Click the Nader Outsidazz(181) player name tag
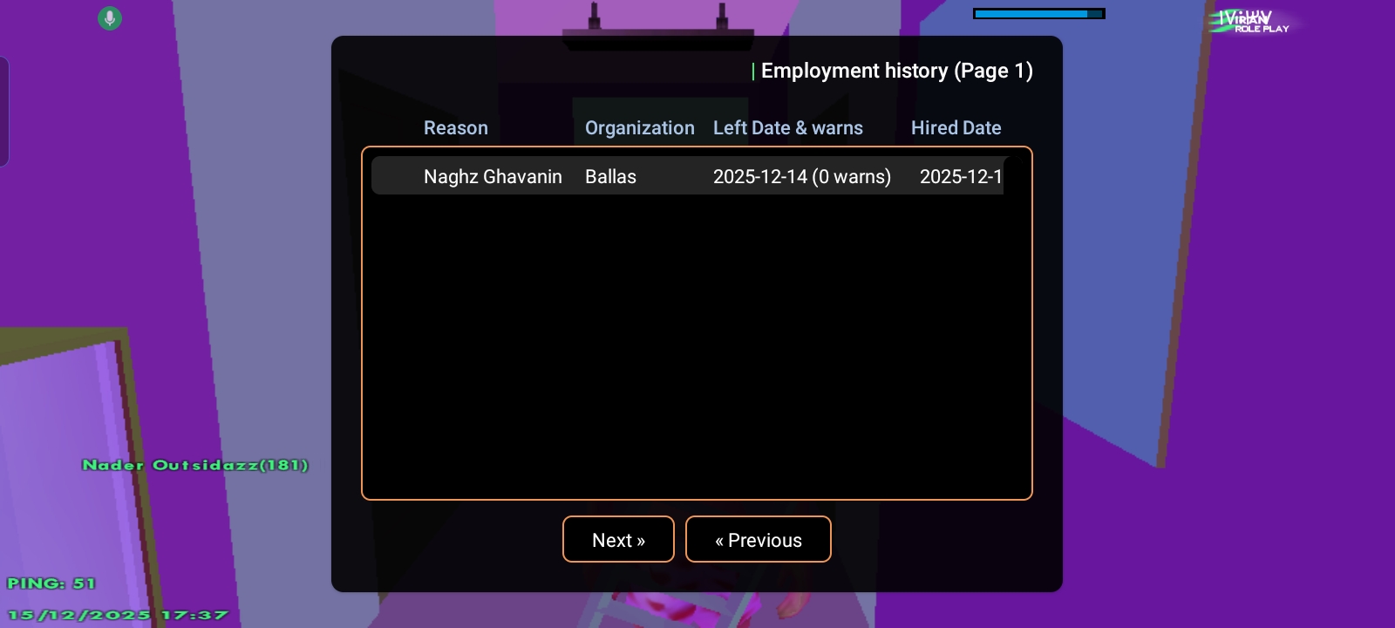This screenshot has height=628, width=1395. click(x=195, y=465)
